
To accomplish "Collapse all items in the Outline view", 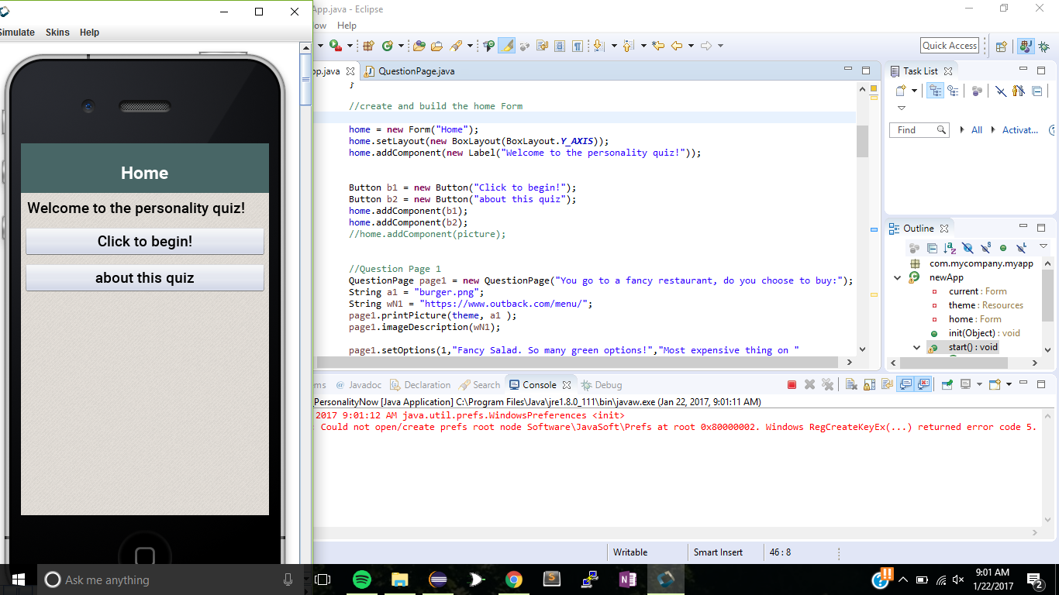I will [932, 248].
